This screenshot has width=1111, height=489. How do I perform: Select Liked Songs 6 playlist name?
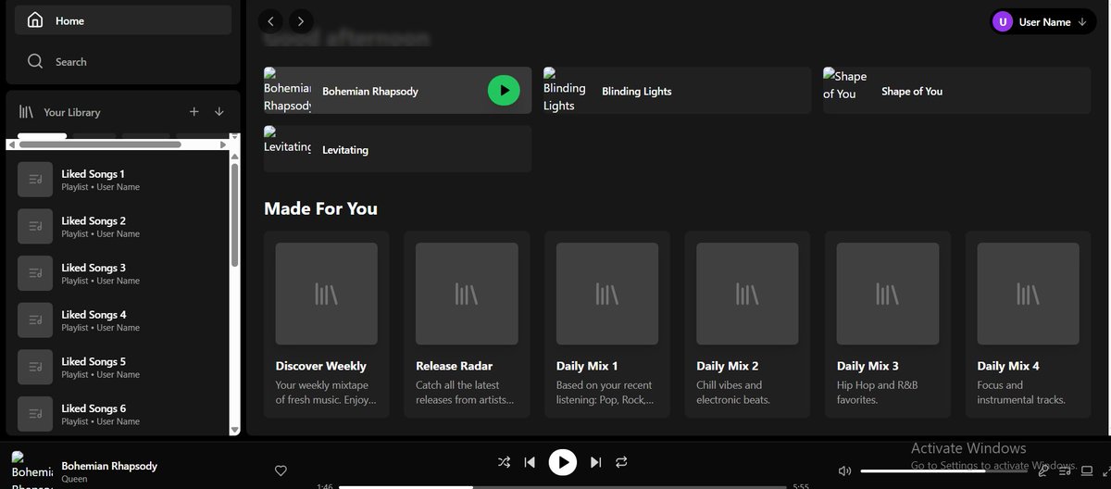point(94,408)
